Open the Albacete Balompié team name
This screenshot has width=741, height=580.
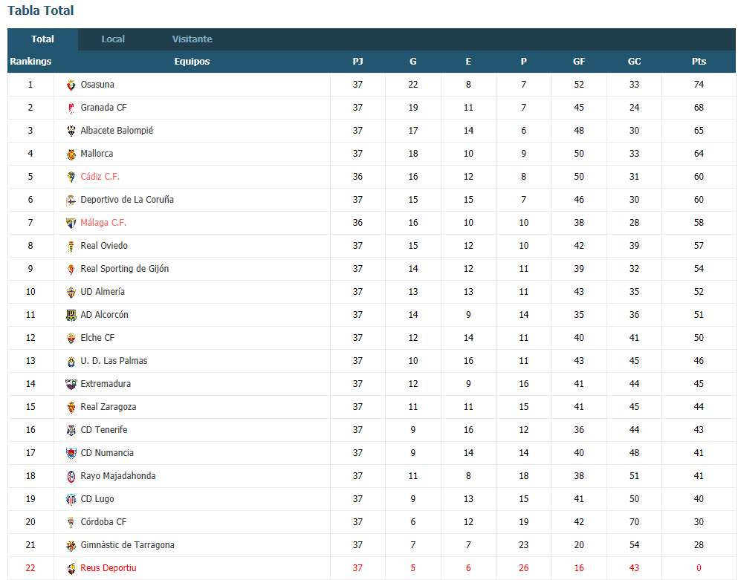coord(117,131)
